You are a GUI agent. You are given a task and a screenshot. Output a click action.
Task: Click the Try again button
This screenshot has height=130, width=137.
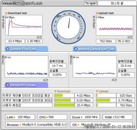[90, 3]
